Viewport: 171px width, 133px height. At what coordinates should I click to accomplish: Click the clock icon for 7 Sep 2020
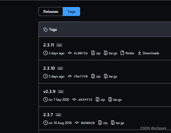[46, 99]
